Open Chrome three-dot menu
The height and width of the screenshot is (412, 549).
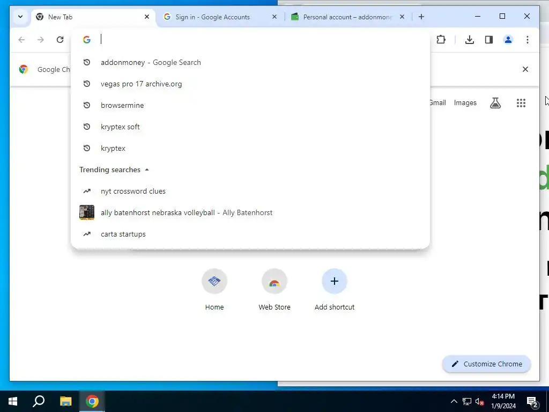click(x=528, y=40)
